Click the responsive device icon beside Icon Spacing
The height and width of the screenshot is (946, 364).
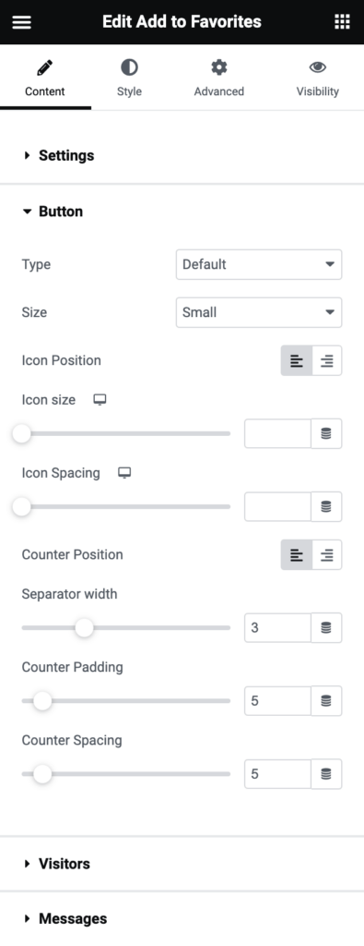(x=124, y=473)
